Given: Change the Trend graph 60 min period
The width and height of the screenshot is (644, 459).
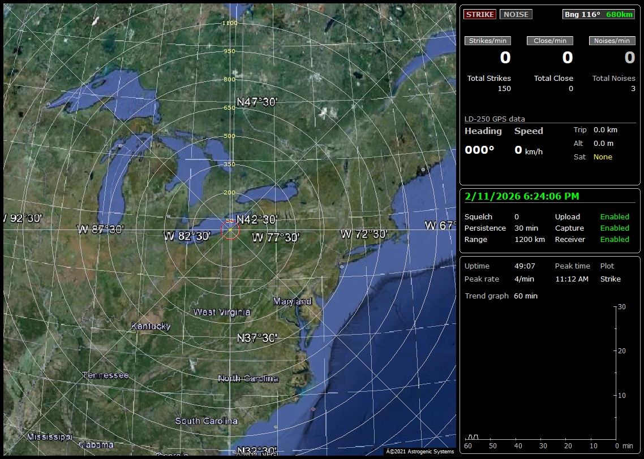Looking at the screenshot, I should [x=525, y=296].
